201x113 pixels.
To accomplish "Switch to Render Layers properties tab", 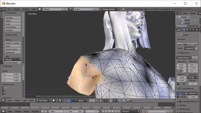I will coord(187,30).
